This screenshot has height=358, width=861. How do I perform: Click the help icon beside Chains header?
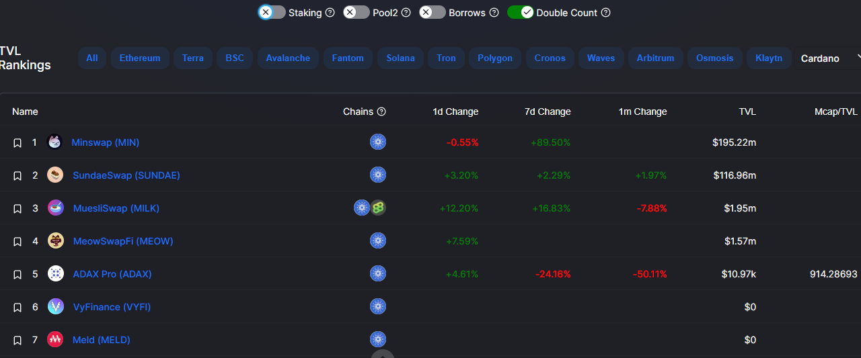pos(381,111)
